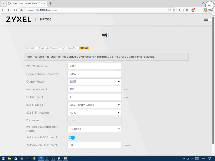Viewport: 215px width, 161px height.
Task: Reload the router page
Action: coord(9,10)
